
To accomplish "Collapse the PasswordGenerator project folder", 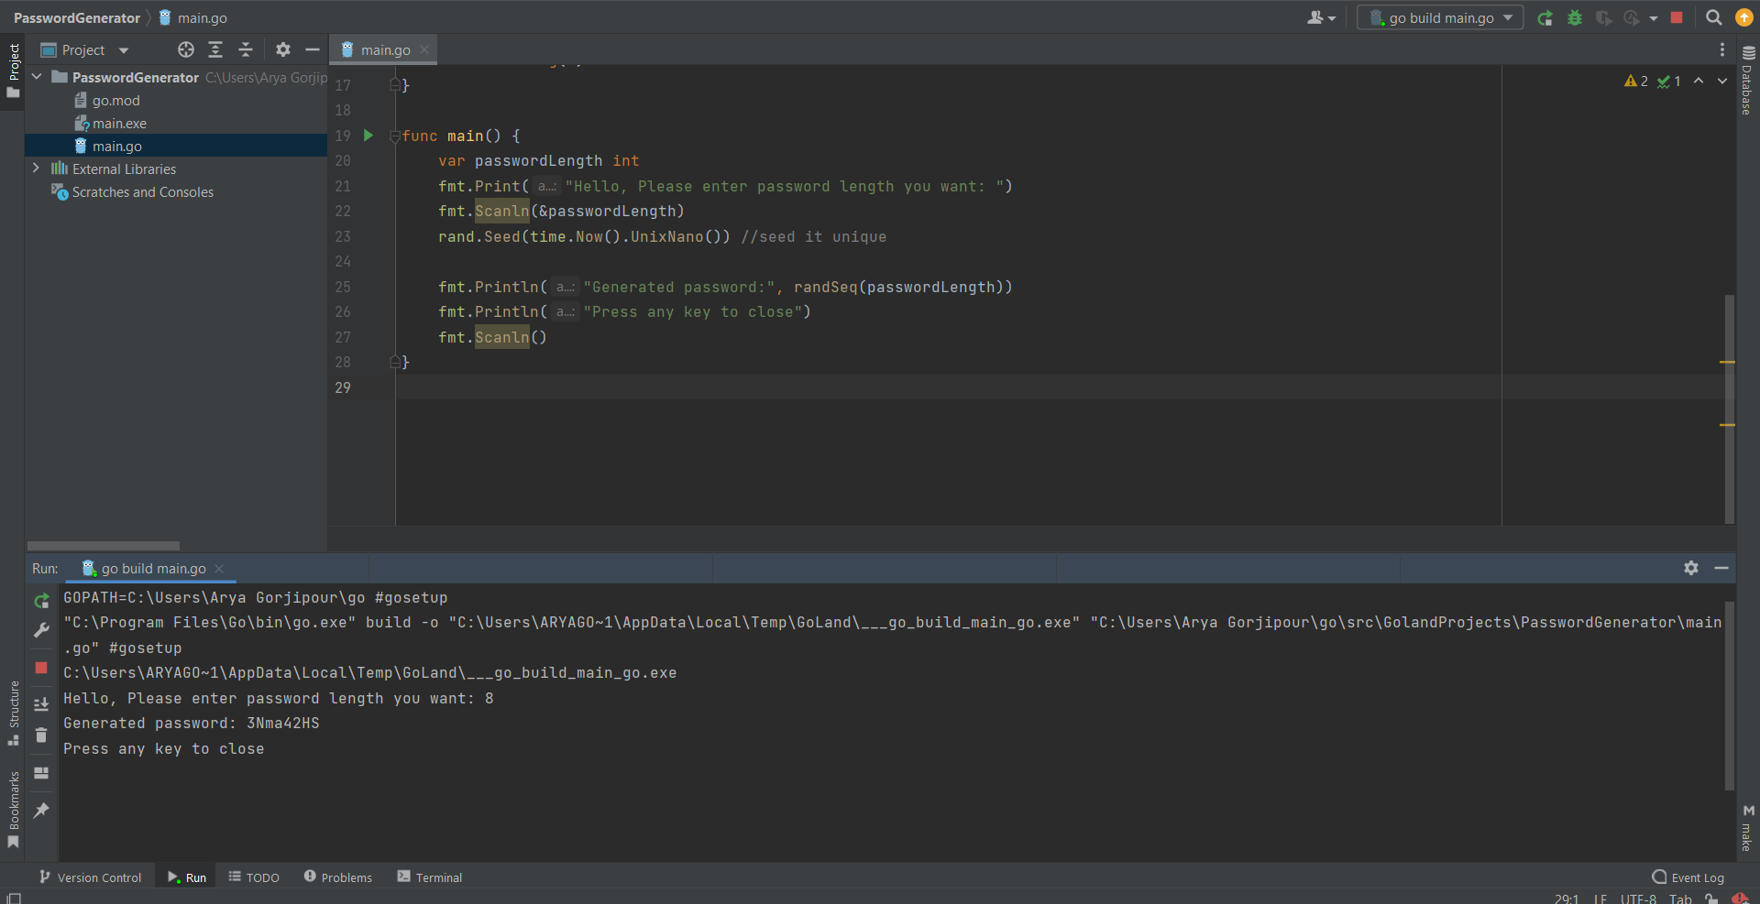I will tap(37, 77).
